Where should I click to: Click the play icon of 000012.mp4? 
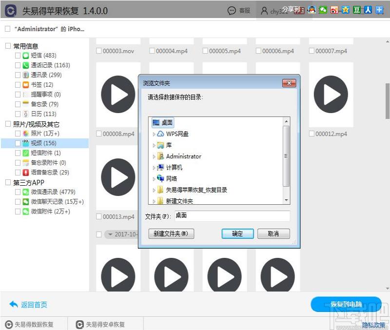[x=331, y=94]
